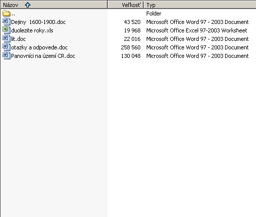Sort by the Veľkosť column header
The width and height of the screenshot is (256, 217).
point(126,5)
